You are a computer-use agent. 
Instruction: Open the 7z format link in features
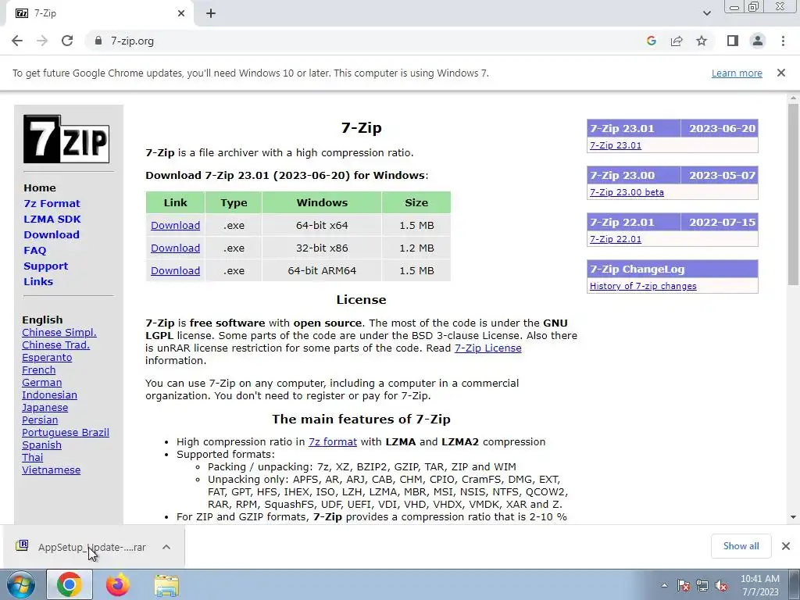point(333,442)
